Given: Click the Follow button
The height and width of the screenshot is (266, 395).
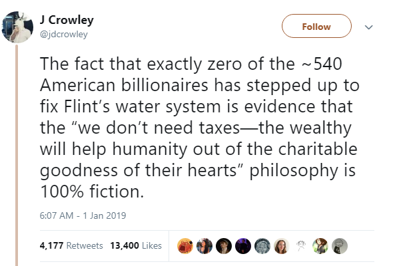Looking at the screenshot, I should [316, 26].
